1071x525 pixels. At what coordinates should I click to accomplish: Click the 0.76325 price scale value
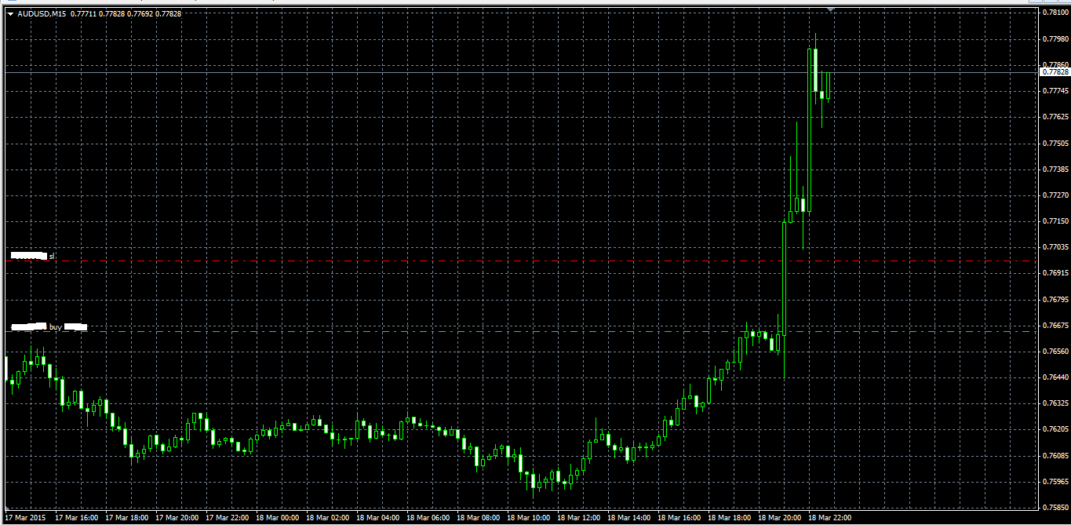[x=1056, y=403]
